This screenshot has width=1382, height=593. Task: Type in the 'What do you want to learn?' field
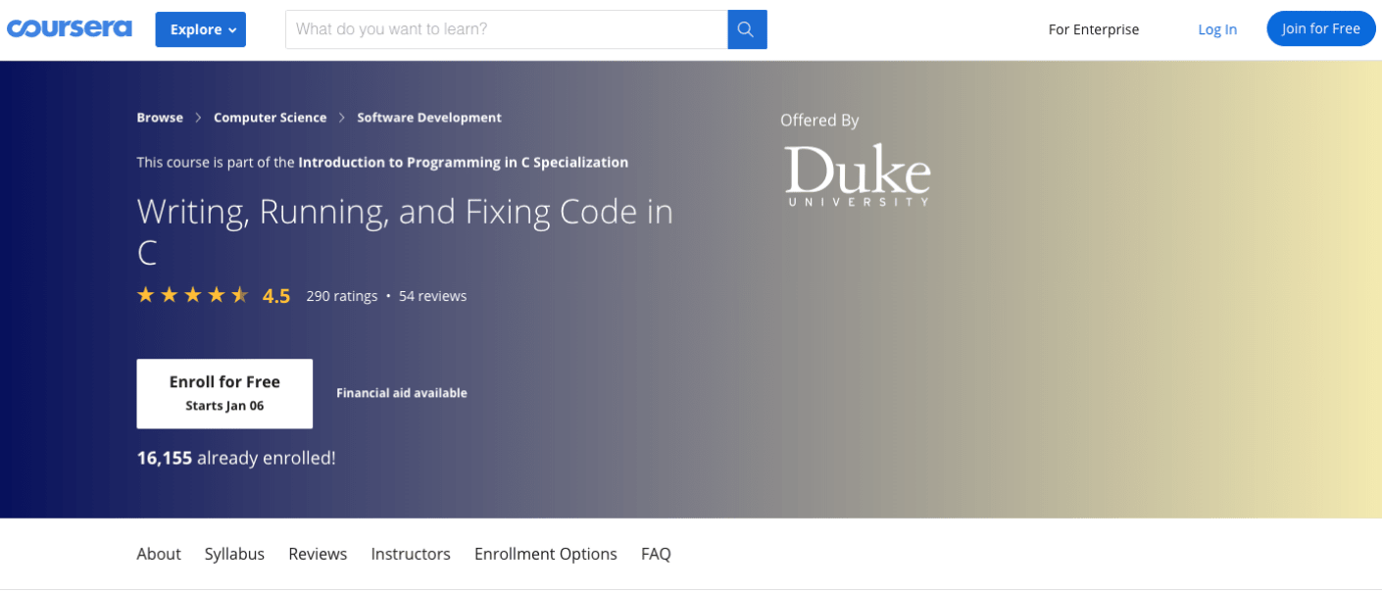506,29
